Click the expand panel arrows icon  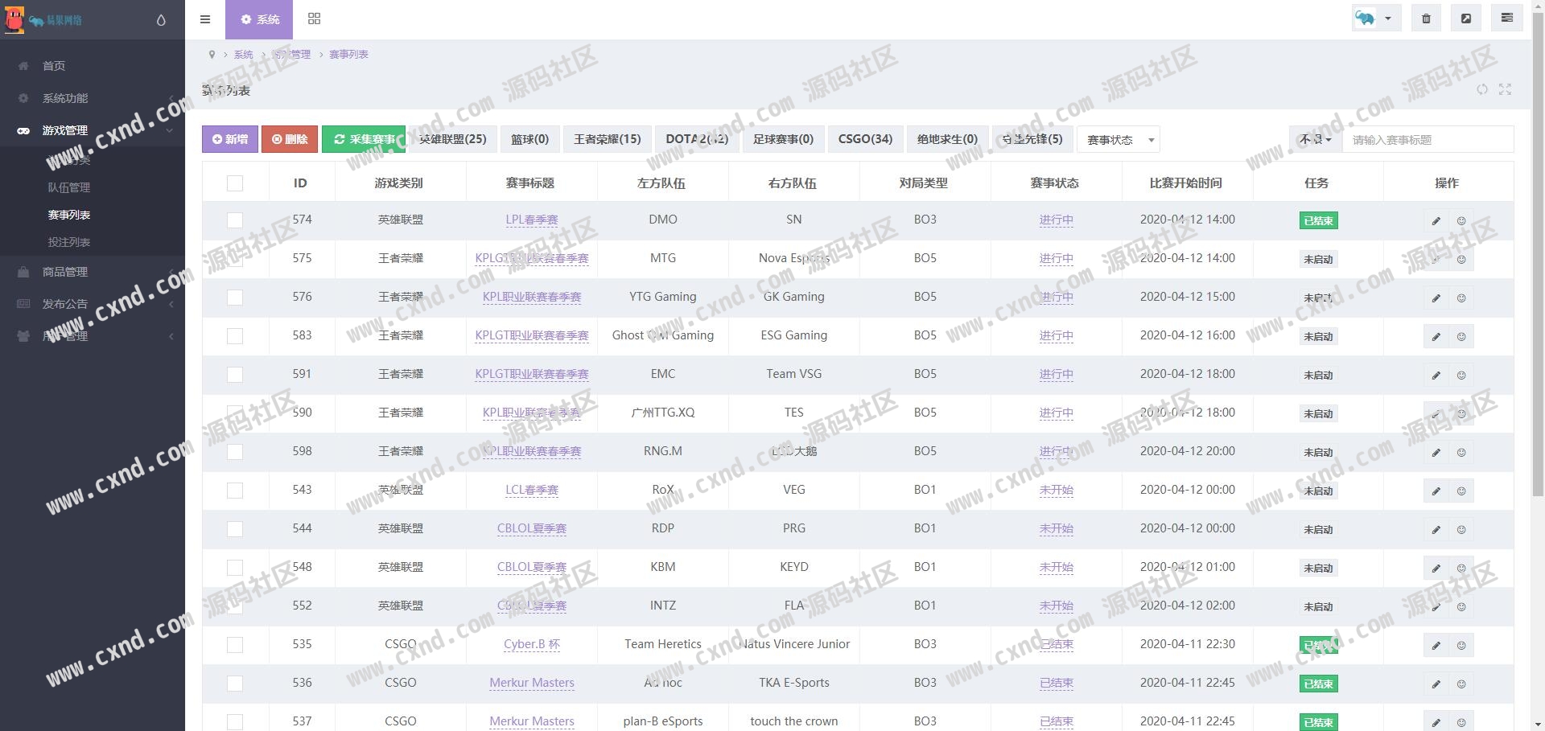1505,89
